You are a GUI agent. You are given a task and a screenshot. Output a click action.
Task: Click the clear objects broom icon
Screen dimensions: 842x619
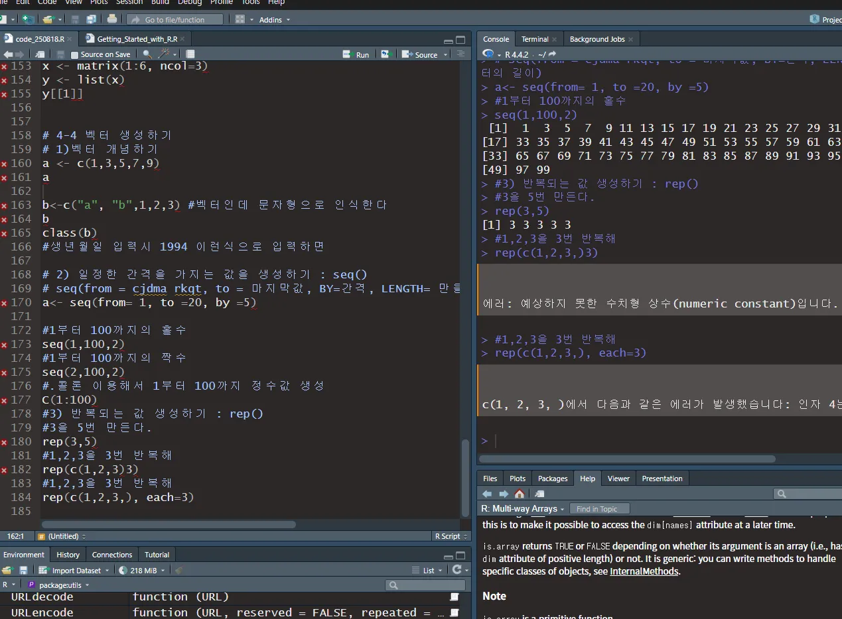point(178,570)
